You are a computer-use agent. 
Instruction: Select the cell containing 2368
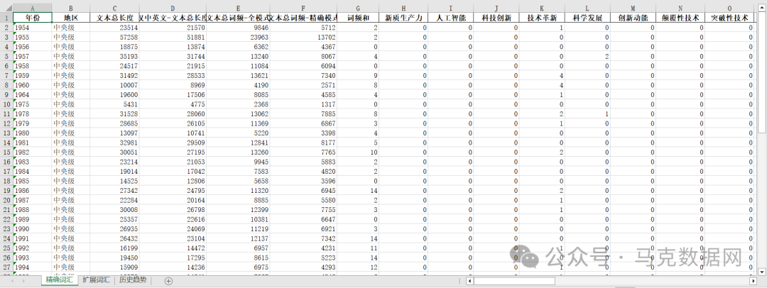pyautogui.click(x=238, y=104)
